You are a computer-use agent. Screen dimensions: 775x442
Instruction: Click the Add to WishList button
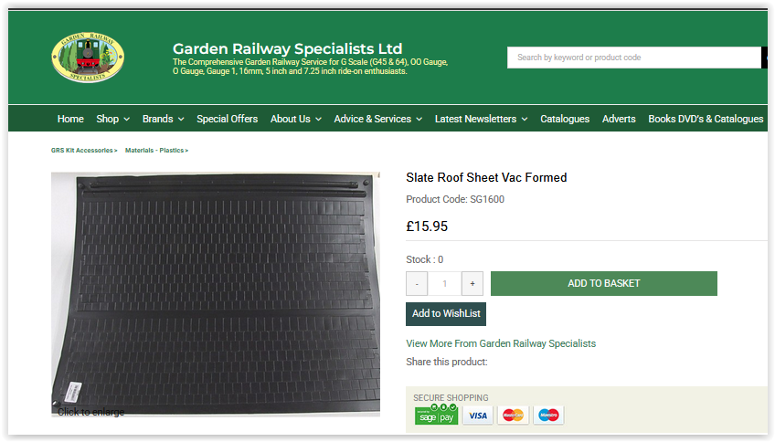click(x=446, y=313)
